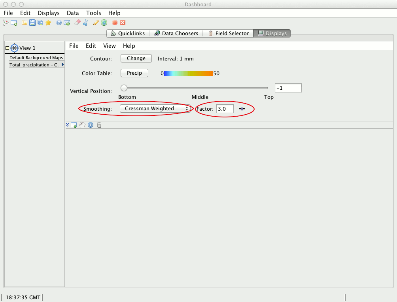397x302 pixels.
Task: Click the globe icon in main toolbar
Action: (x=104, y=23)
